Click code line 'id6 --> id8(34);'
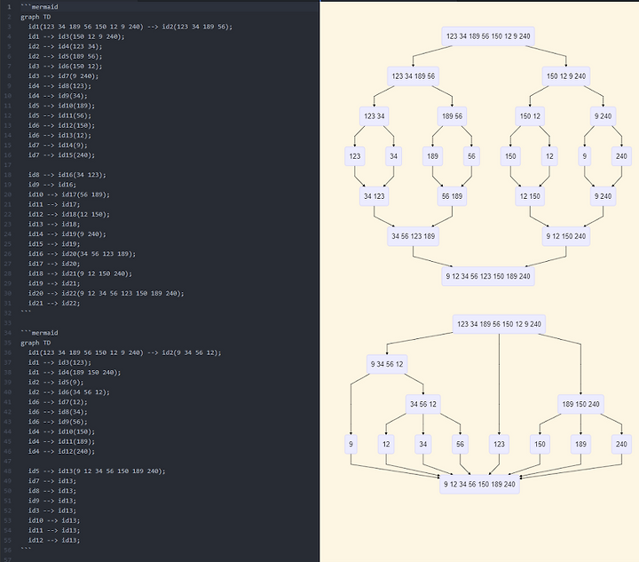The height and width of the screenshot is (562, 639). point(58,412)
